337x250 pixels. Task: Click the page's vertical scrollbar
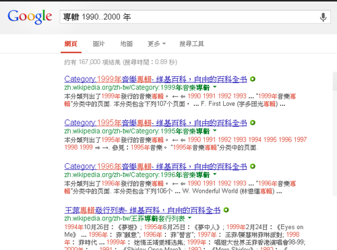[x=335, y=135]
